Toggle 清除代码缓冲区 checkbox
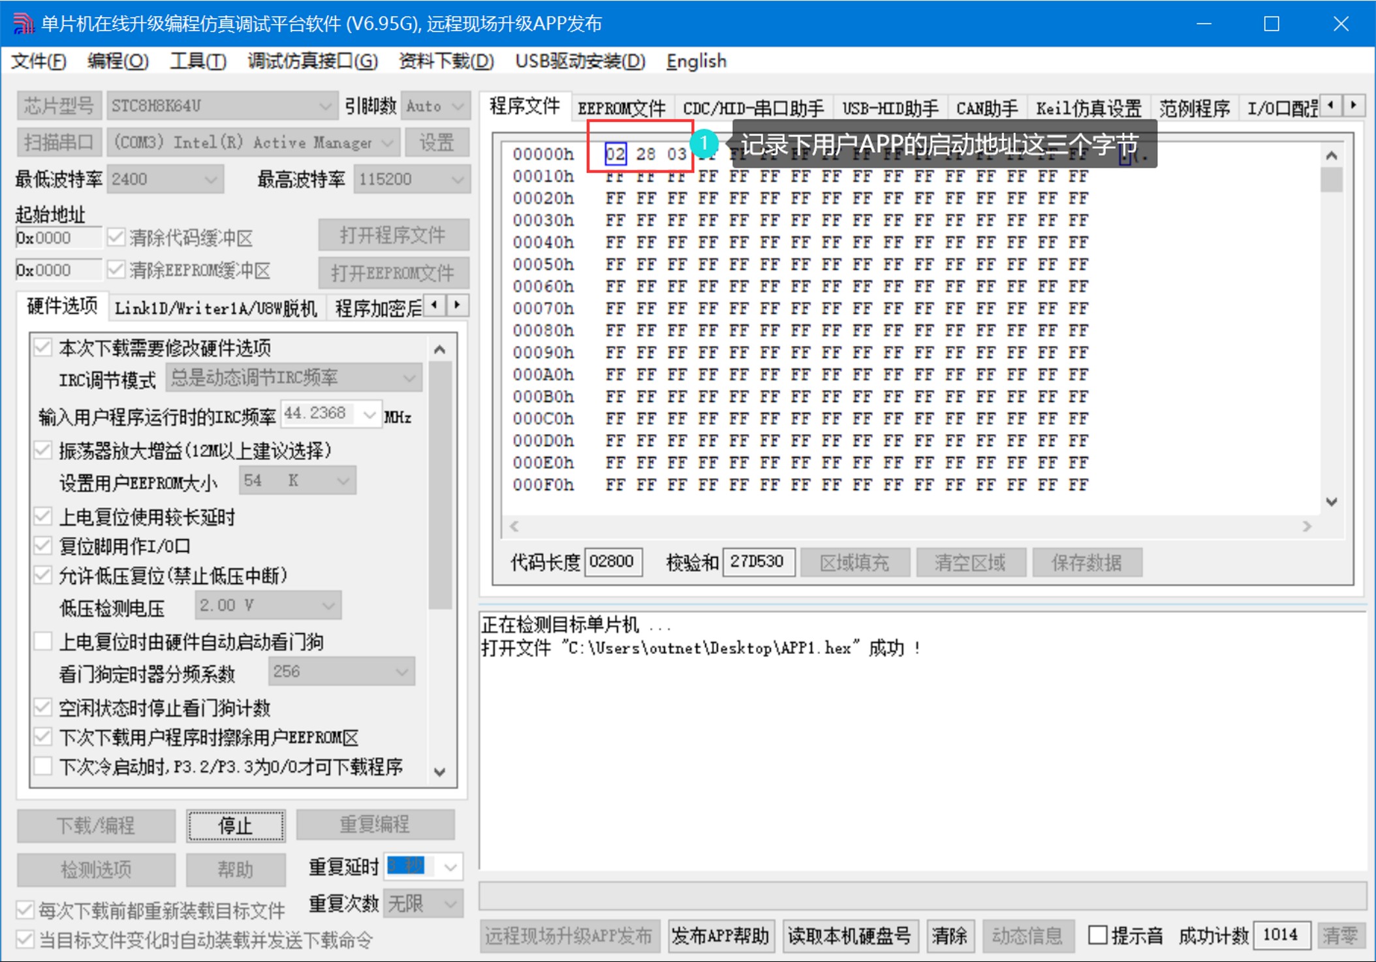Viewport: 1376px width, 962px height. 116,237
